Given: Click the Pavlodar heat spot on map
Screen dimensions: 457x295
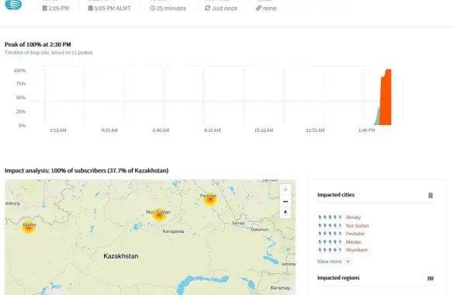Looking at the screenshot, I should tap(209, 200).
